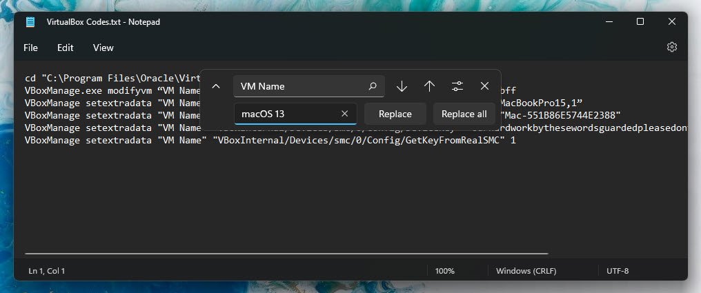
Task: Click the Notepad app icon in title bar
Action: point(30,22)
